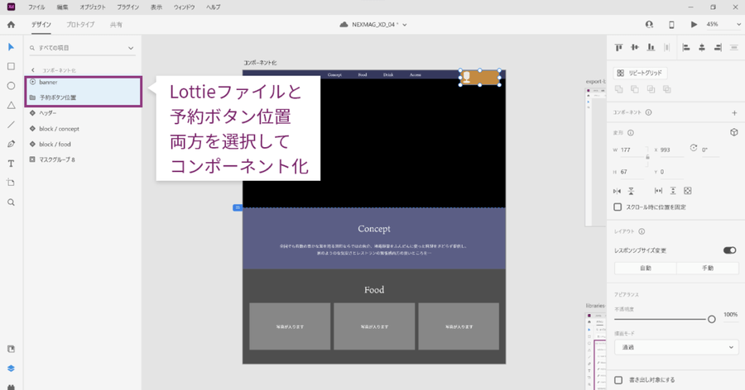Toggle responsive resize switch

point(729,250)
